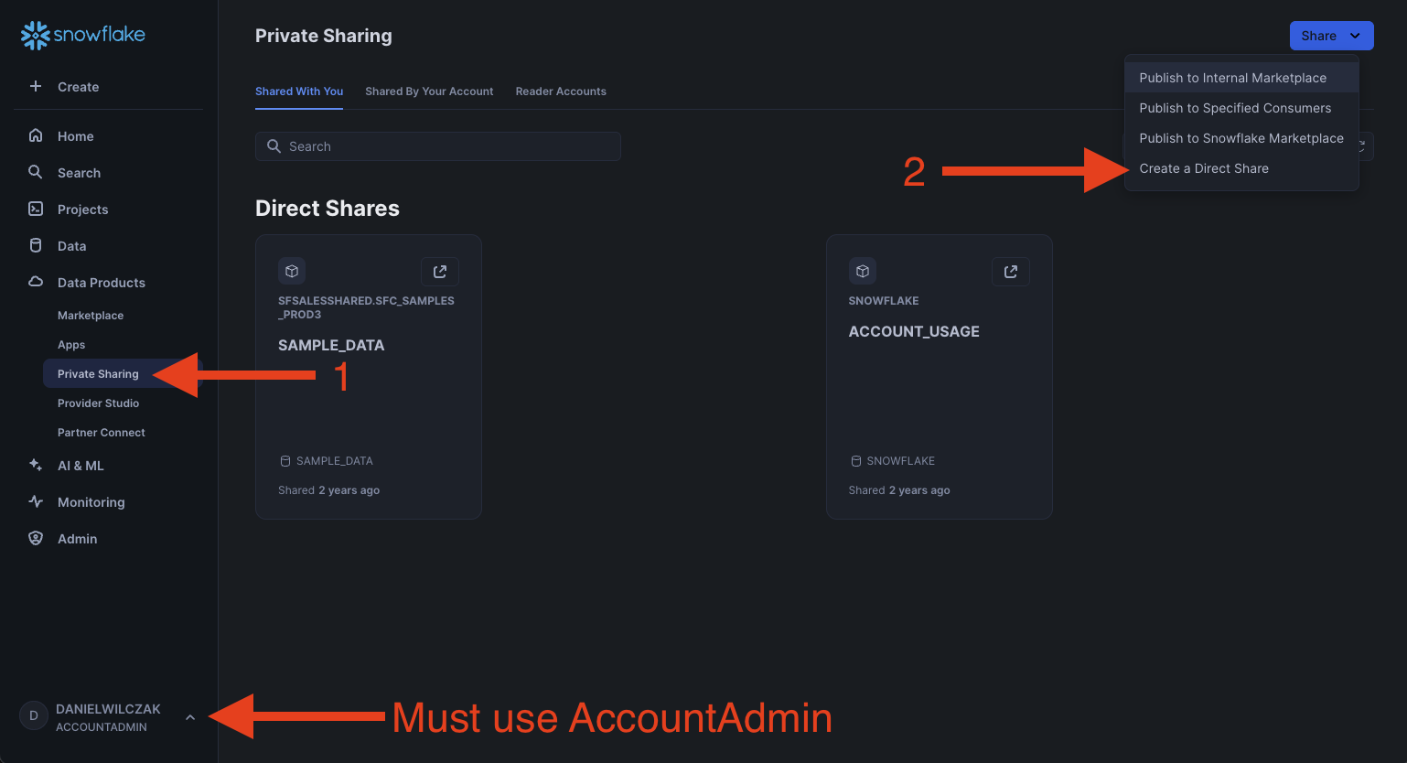Viewport: 1407px width, 763px height.
Task: Collapse the Data Products sidebar section
Action: 101,283
